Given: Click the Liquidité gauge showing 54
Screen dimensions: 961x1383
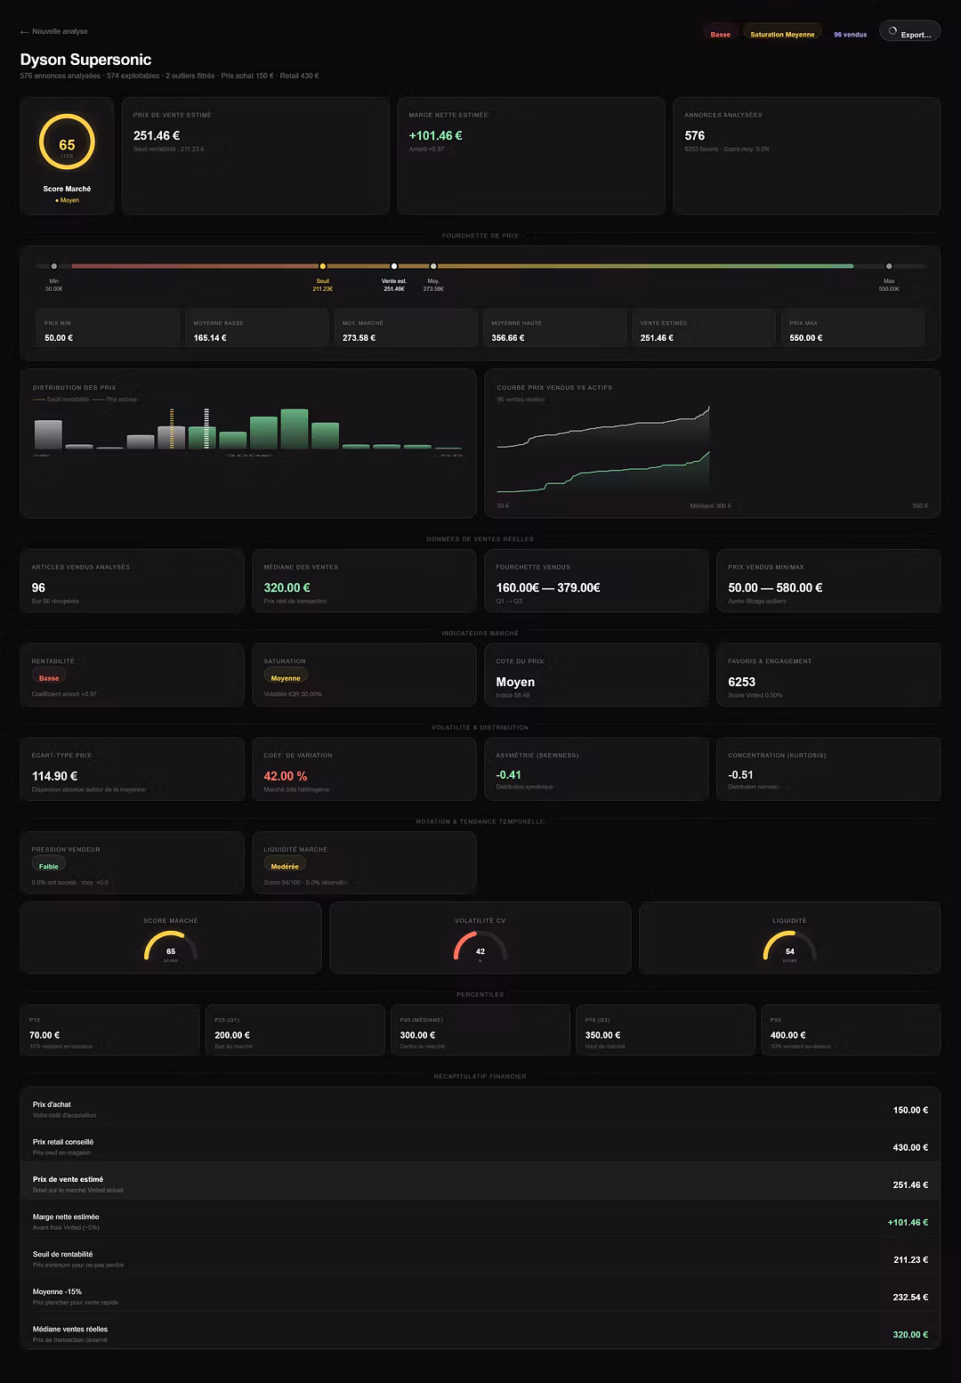Looking at the screenshot, I should [x=790, y=946].
